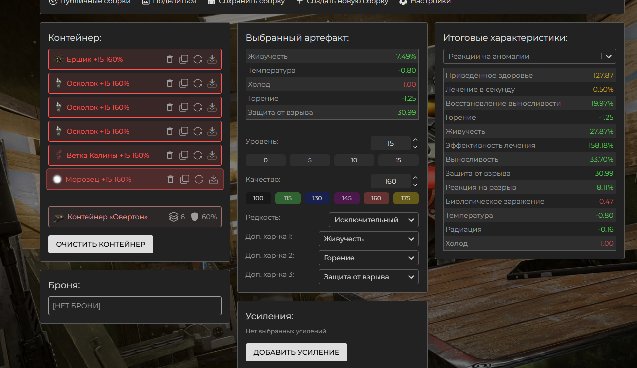Click swap arrows icon on Ветка Калины row
The height and width of the screenshot is (368, 637).
[198, 155]
